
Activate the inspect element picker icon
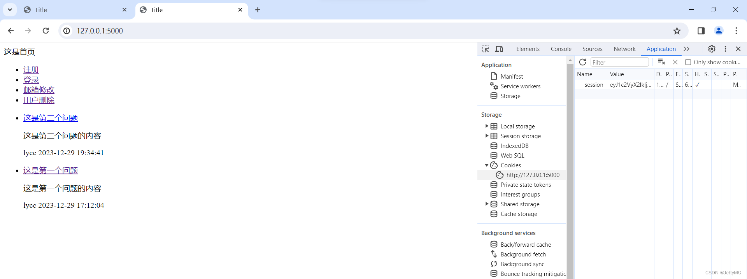pyautogui.click(x=486, y=49)
